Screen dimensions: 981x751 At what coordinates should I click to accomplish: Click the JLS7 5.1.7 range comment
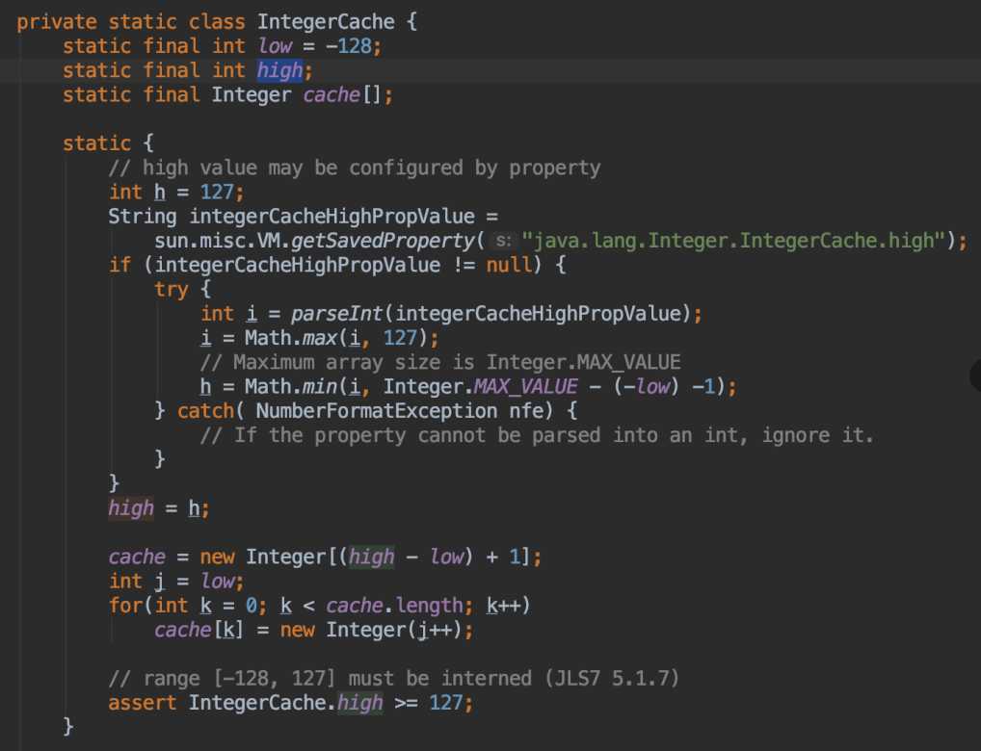(395, 679)
